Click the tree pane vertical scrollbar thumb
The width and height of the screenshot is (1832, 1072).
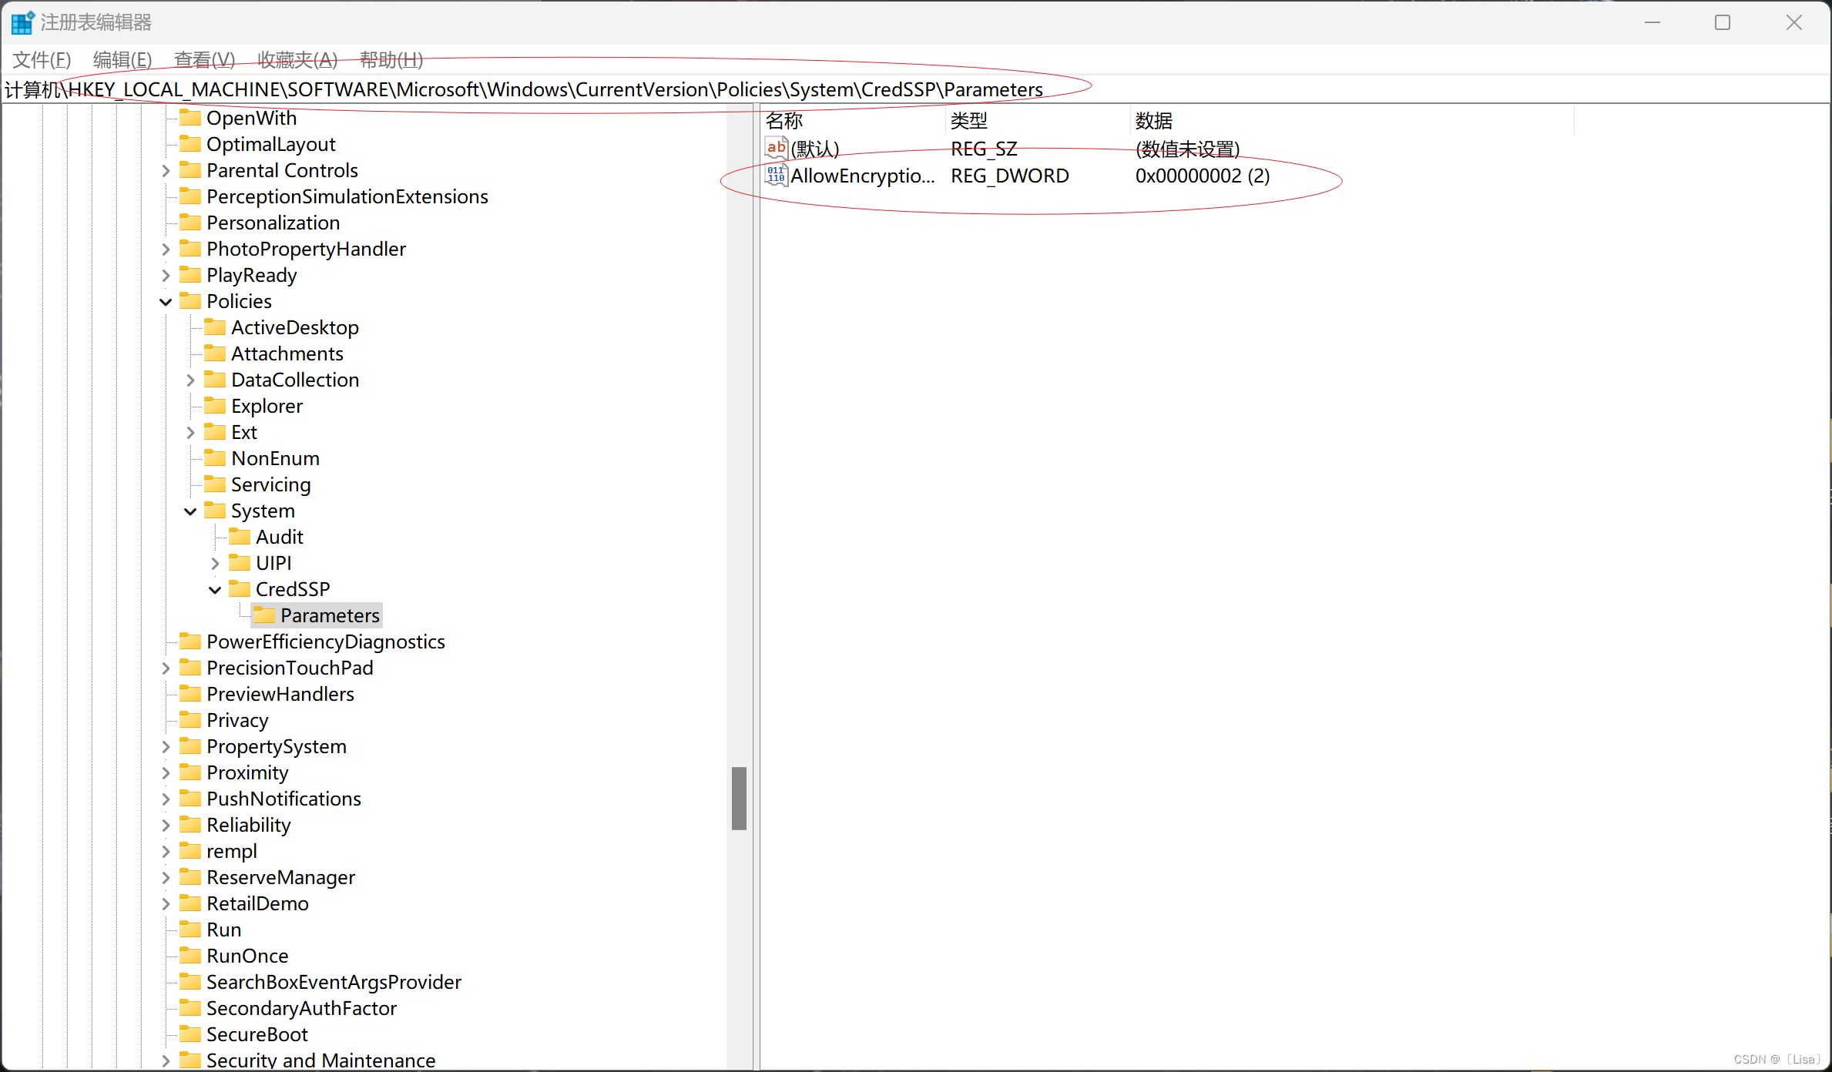pyautogui.click(x=739, y=798)
